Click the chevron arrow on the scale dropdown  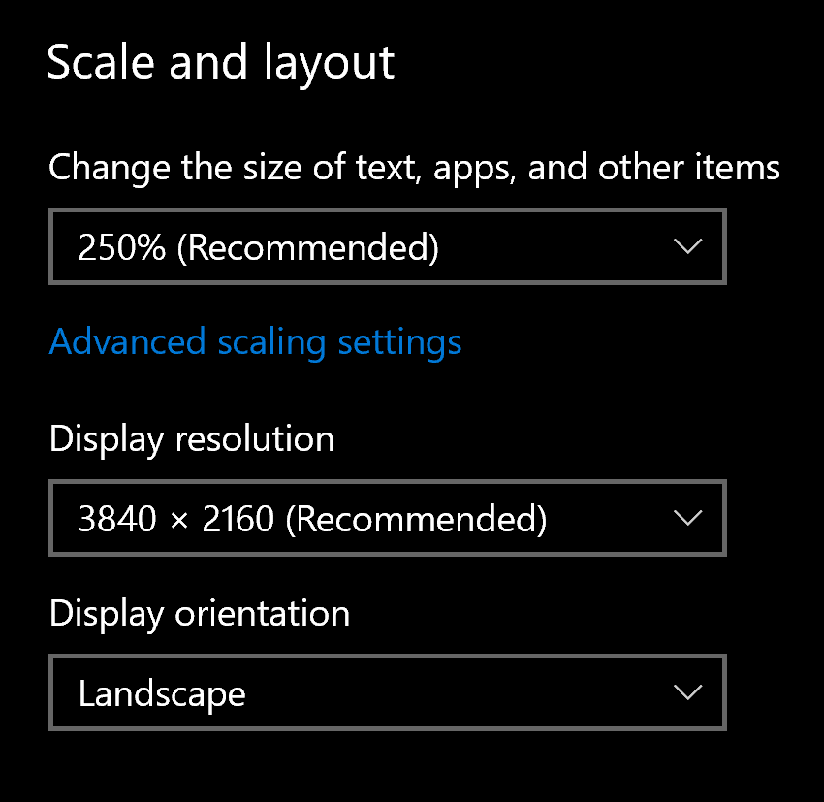pyautogui.click(x=687, y=247)
